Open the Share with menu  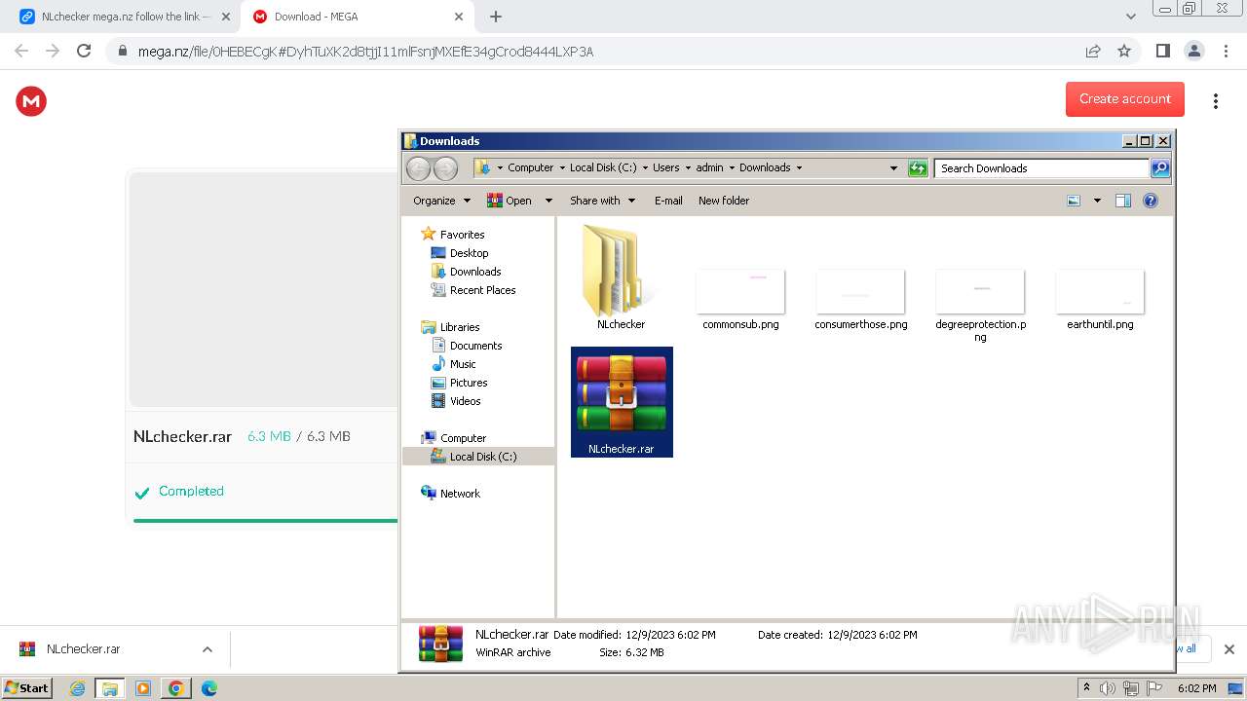602,201
